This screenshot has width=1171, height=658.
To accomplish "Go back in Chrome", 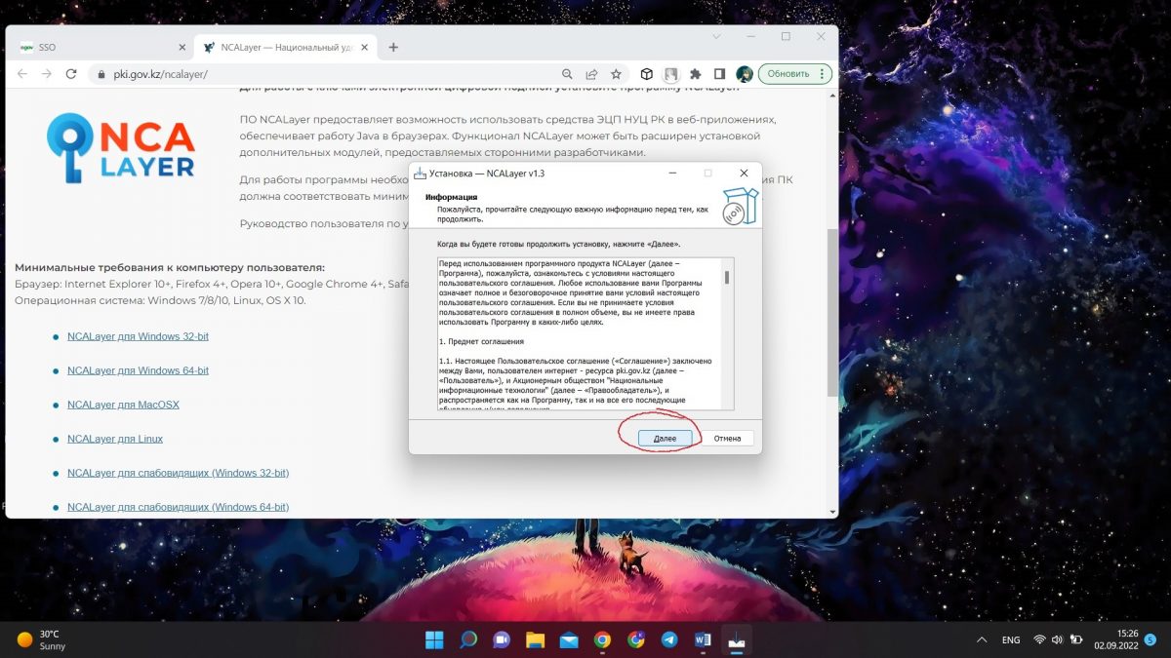I will pyautogui.click(x=21, y=74).
